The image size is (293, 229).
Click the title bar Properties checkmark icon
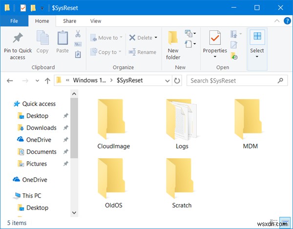(23, 8)
